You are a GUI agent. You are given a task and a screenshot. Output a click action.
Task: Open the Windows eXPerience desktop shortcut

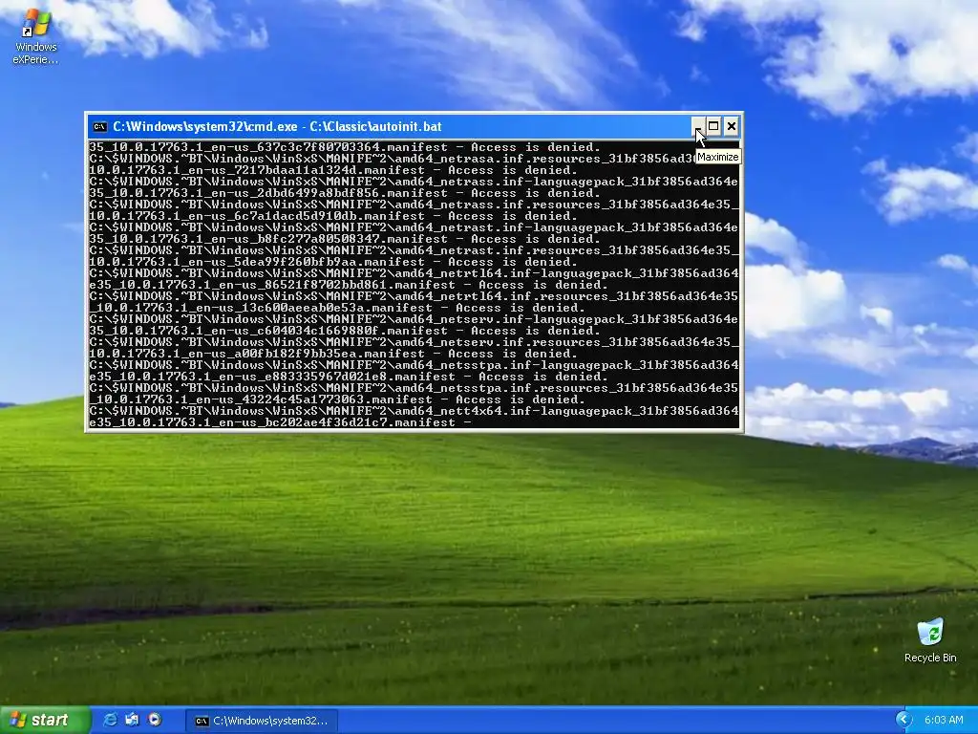35,36
